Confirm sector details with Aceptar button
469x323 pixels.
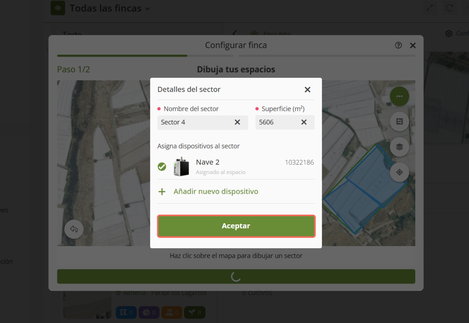pos(236,226)
